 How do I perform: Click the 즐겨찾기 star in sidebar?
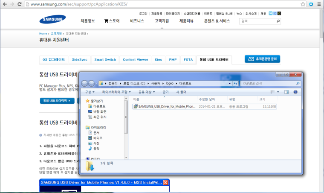(x=87, y=101)
